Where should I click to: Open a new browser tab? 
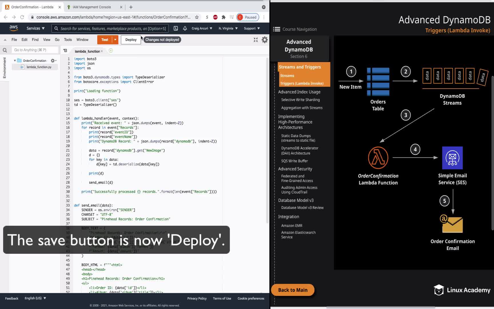click(x=131, y=7)
